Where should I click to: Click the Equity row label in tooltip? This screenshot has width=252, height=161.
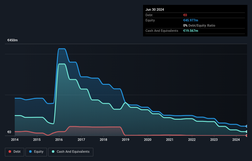pyautogui.click(x=150, y=20)
